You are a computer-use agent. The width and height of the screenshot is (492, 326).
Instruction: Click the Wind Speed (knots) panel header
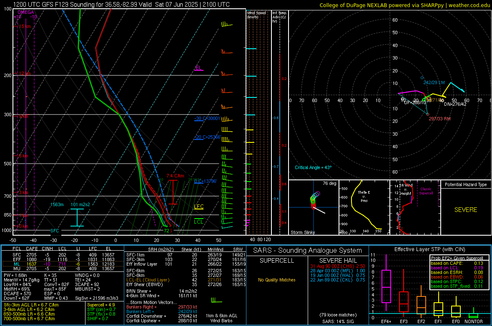tap(256, 15)
